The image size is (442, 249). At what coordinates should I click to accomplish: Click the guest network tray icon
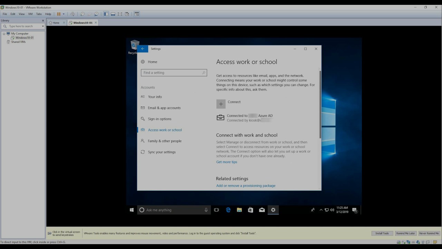click(327, 210)
